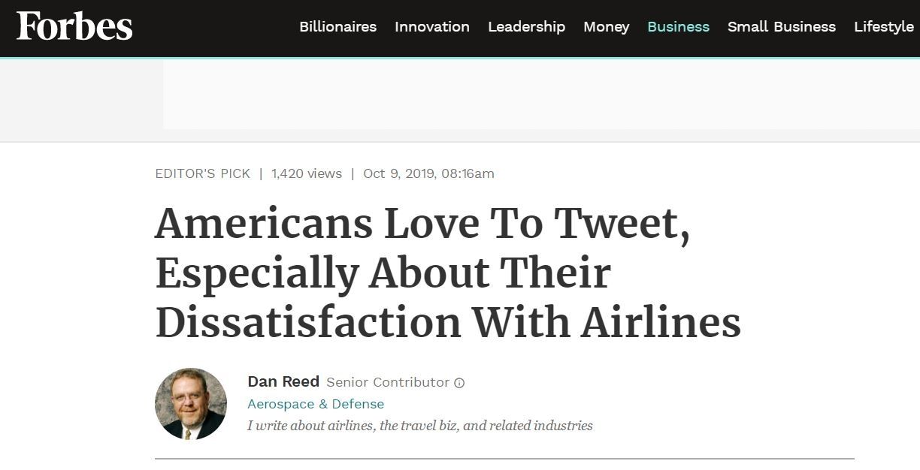Click the Forbes logo
920x470 pixels.
(74, 27)
